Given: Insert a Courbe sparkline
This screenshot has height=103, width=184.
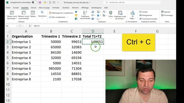Looking at the screenshot, I should 143,12.
